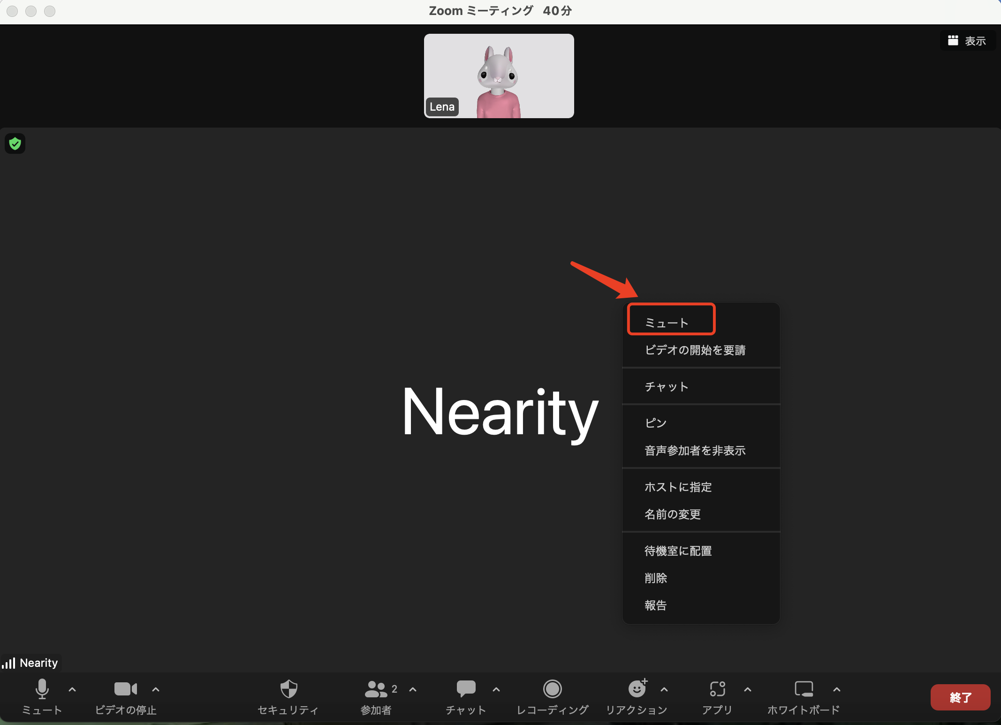Viewport: 1001px width, 725px height.
Task: Expand apps options arrow
Action: pyautogui.click(x=748, y=689)
